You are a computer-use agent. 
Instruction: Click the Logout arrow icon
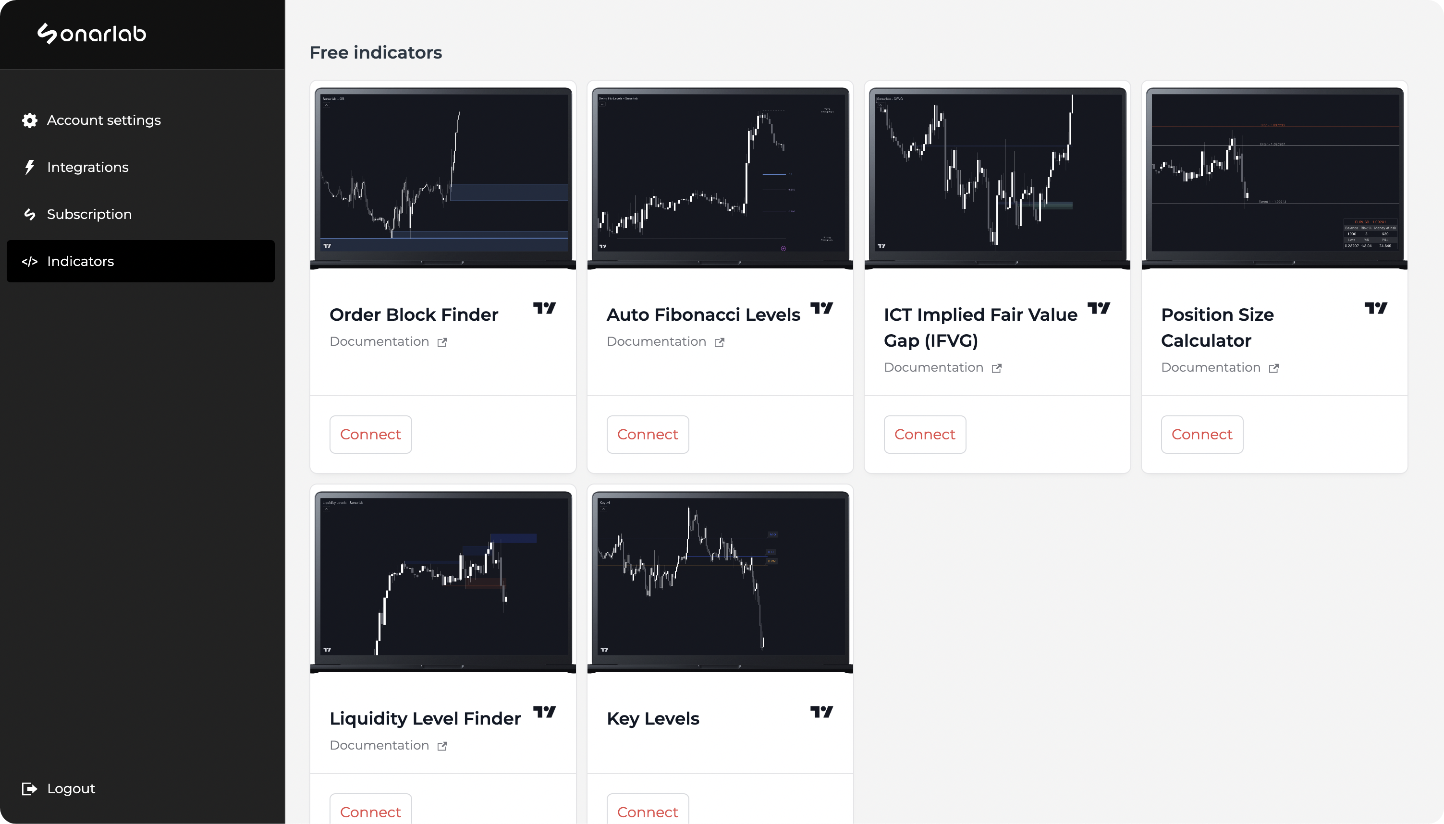[29, 789]
